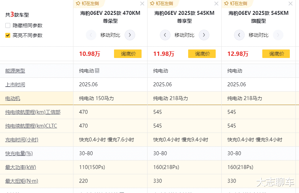Pin the 545KM 尊享型 column to left
299x193 pixels.
161,4
